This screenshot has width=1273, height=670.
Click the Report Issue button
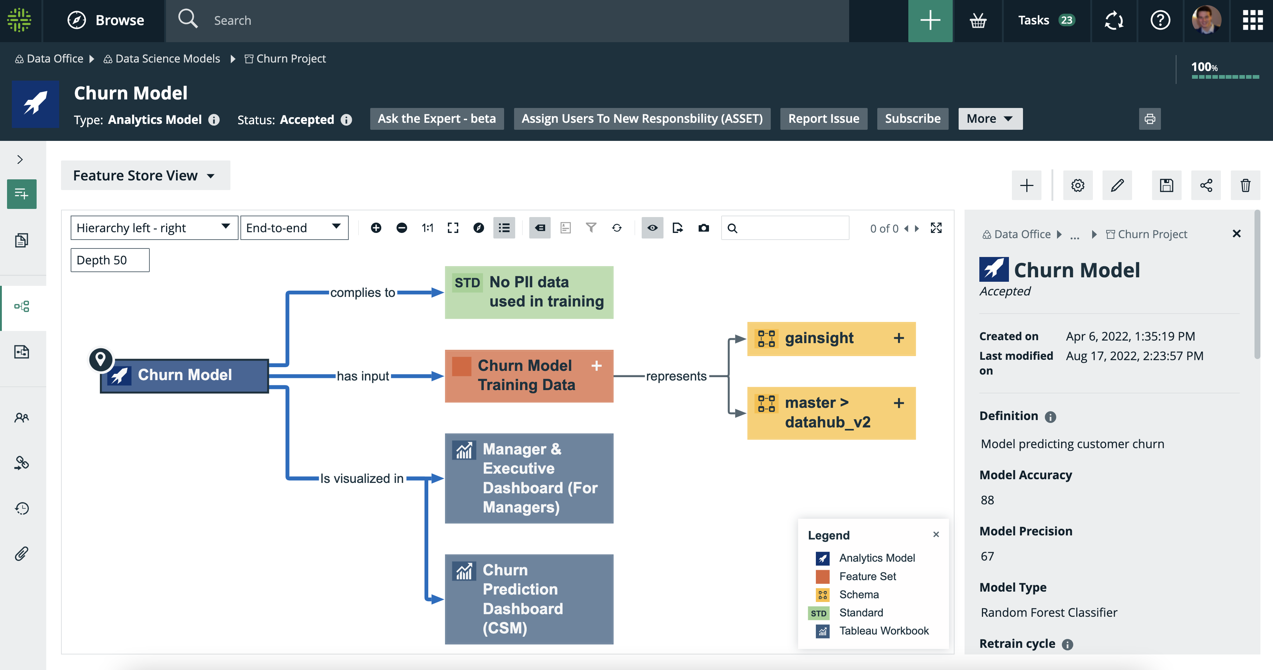point(824,119)
